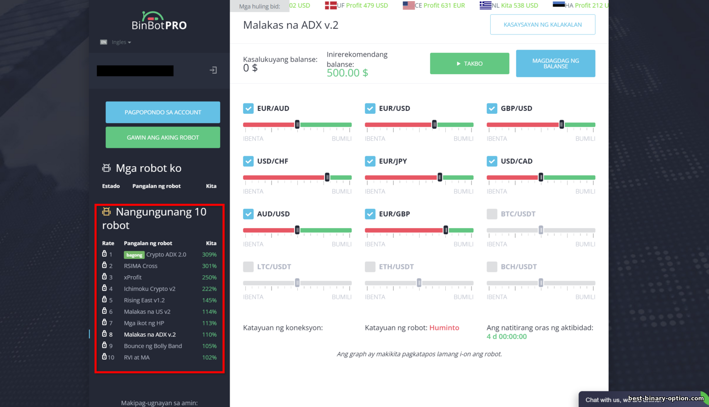The image size is (709, 407).
Task: Click lock icon of xProfit row
Action: (x=104, y=276)
